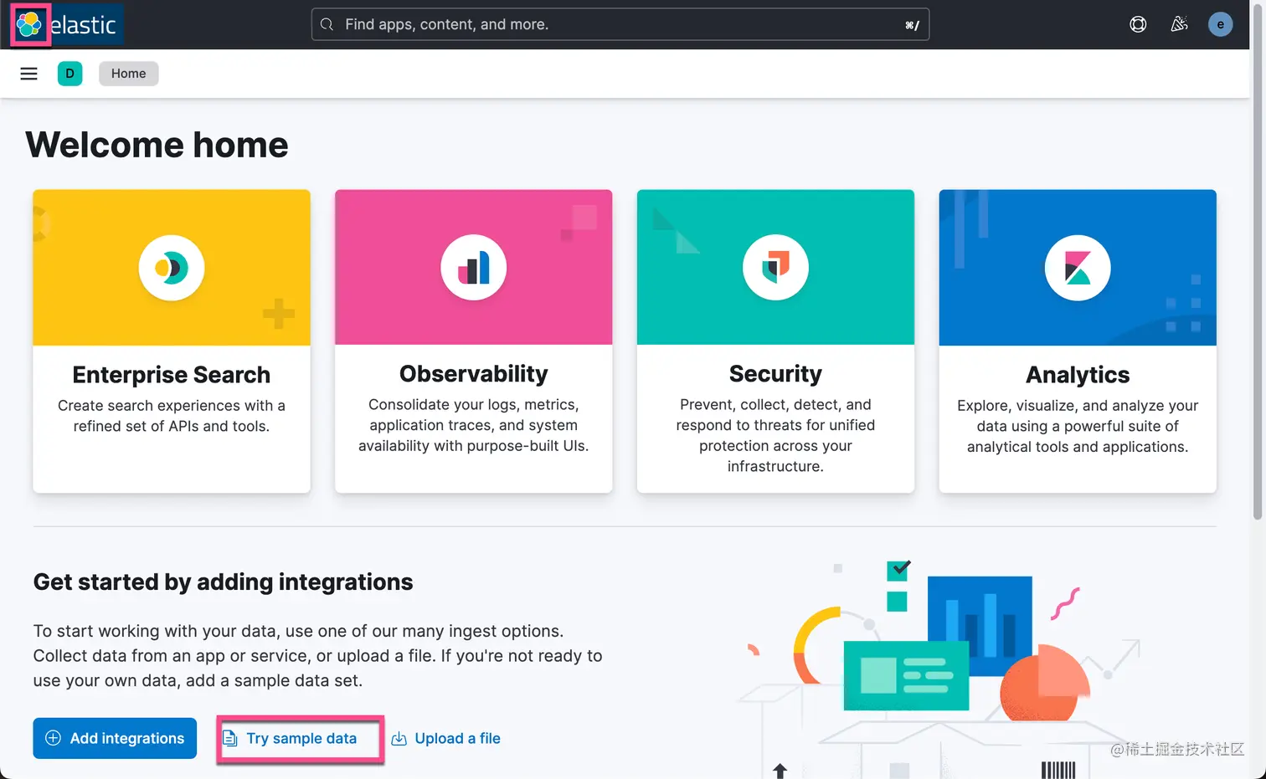Open the Analytics card title

point(1078,375)
